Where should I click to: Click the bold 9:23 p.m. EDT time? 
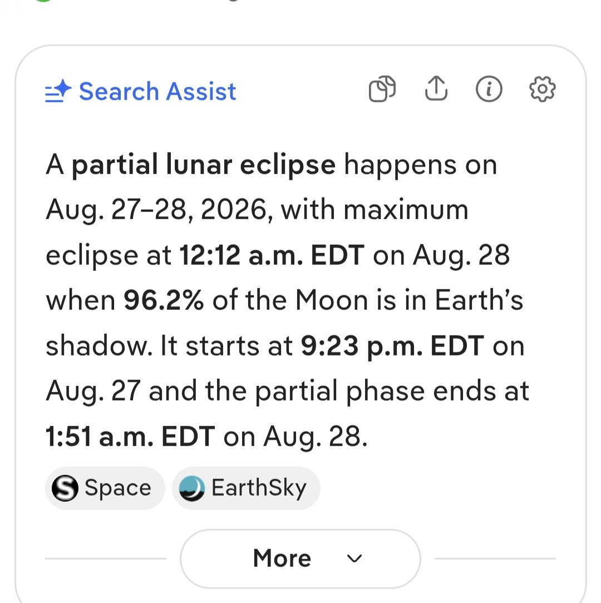(392, 347)
